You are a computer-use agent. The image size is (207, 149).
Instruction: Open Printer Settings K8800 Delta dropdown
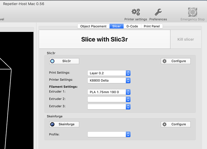[x=109, y=80]
